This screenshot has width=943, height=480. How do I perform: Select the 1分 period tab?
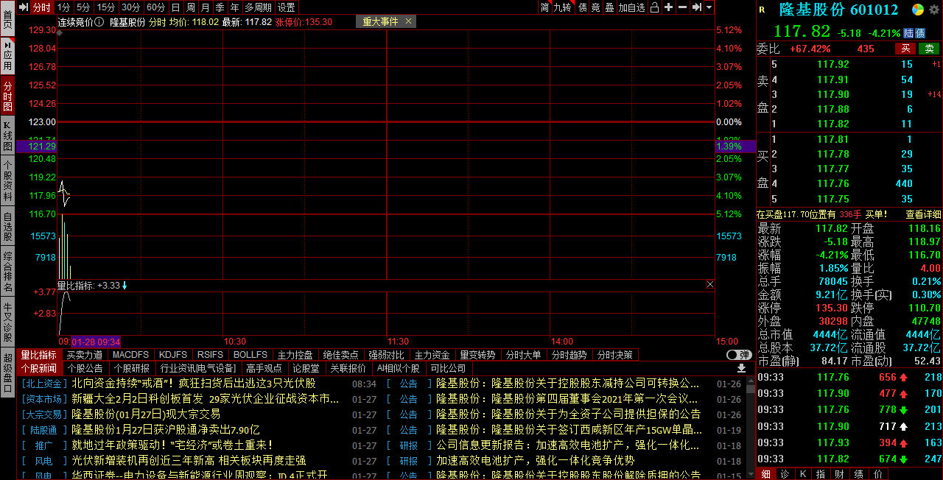point(63,7)
